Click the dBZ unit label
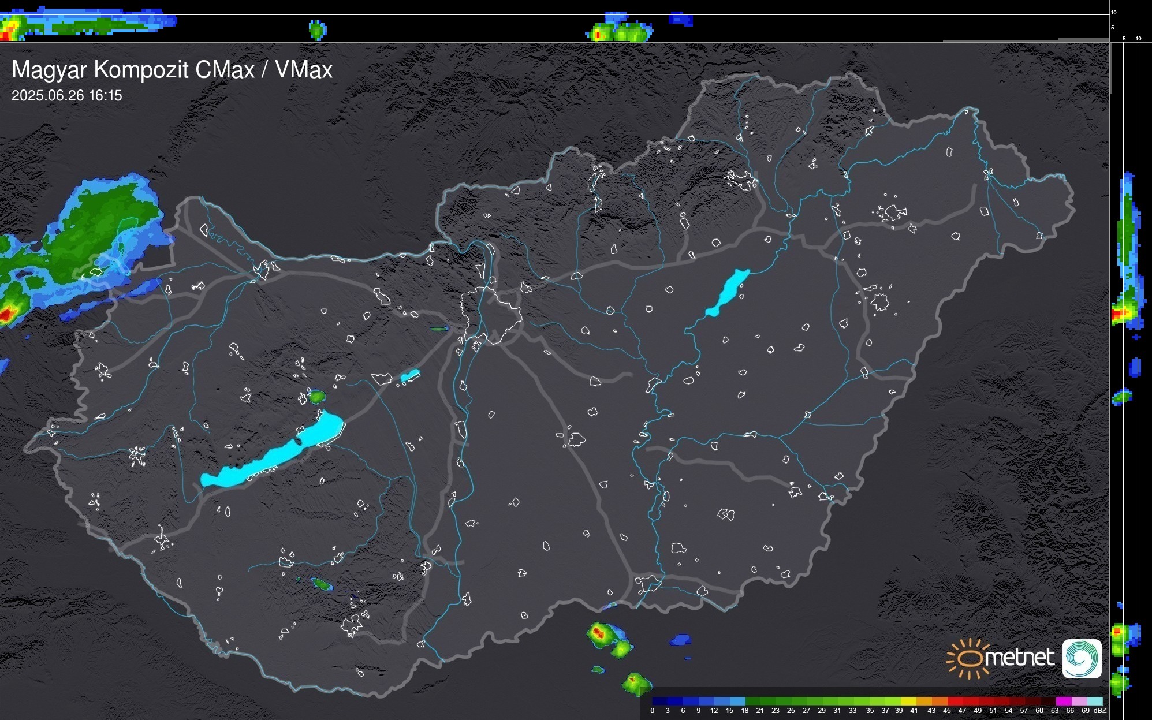Viewport: 1152px width, 720px height. click(1100, 711)
